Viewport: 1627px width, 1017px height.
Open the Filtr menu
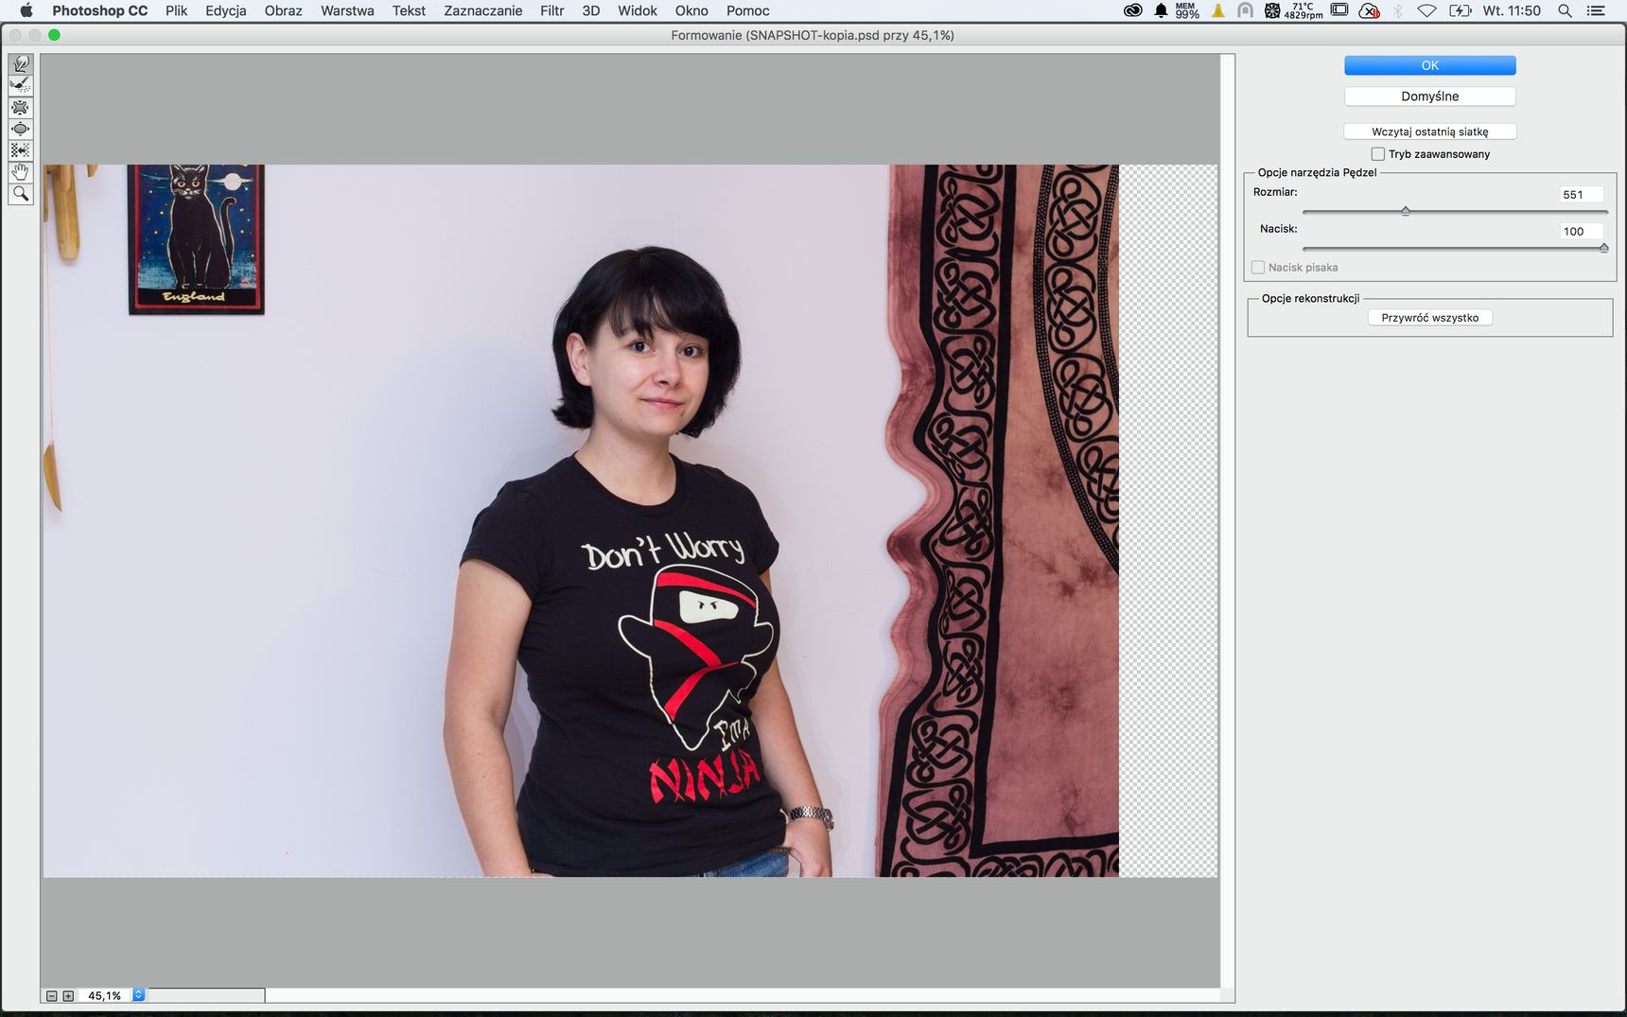click(552, 10)
